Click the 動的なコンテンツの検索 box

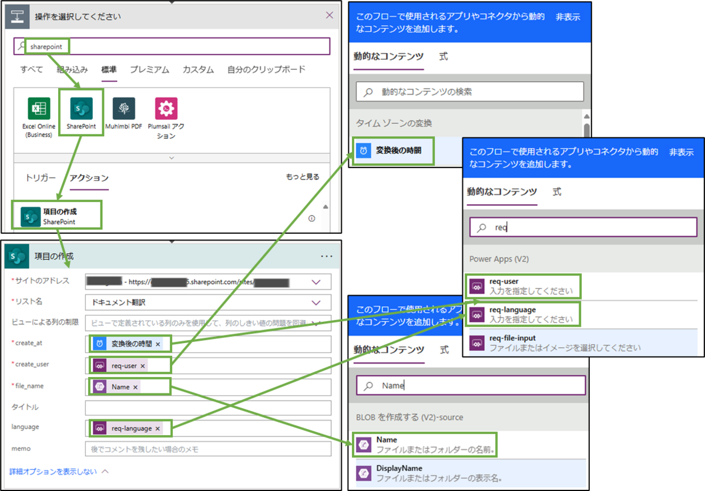[470, 92]
